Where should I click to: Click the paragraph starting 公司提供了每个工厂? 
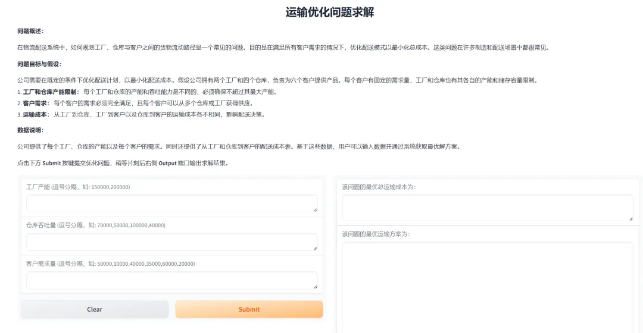[x=239, y=147]
